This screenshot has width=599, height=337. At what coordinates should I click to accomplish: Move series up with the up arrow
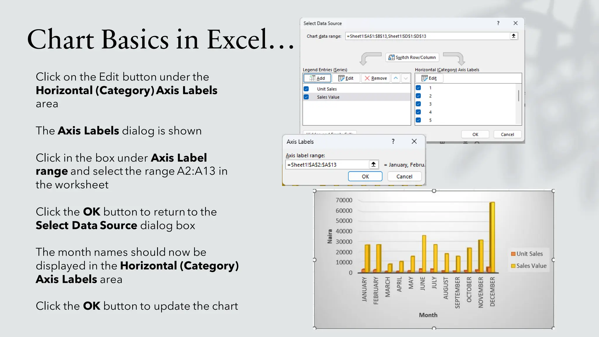(396, 78)
